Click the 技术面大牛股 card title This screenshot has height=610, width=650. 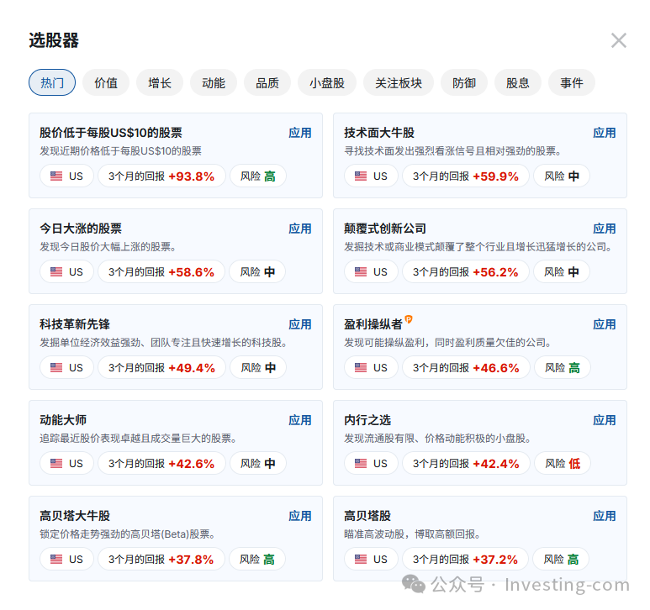pyautogui.click(x=379, y=133)
